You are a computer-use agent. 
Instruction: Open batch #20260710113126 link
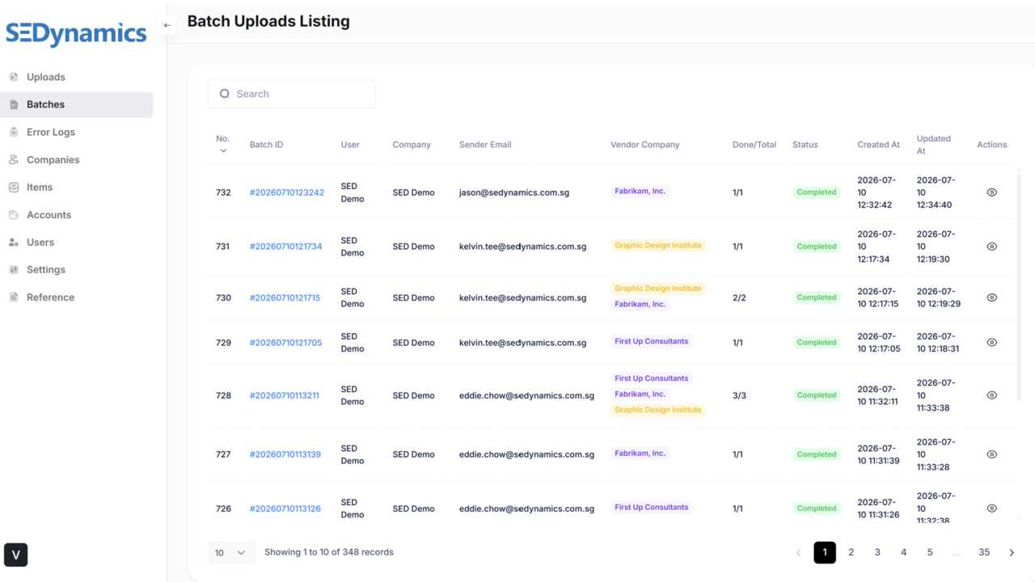point(285,508)
